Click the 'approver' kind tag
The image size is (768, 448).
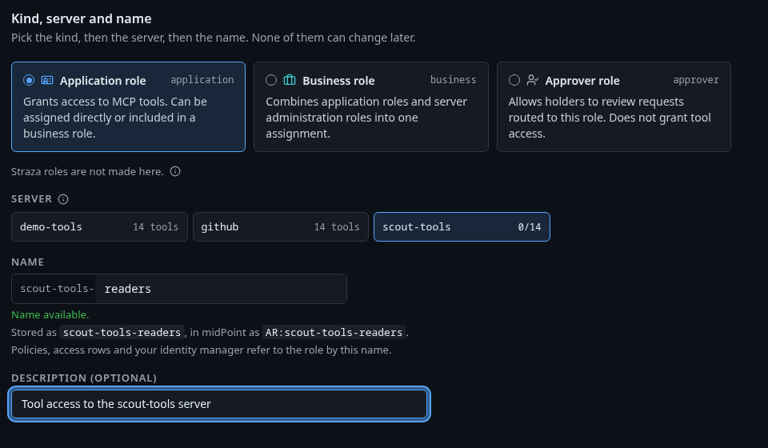point(696,80)
